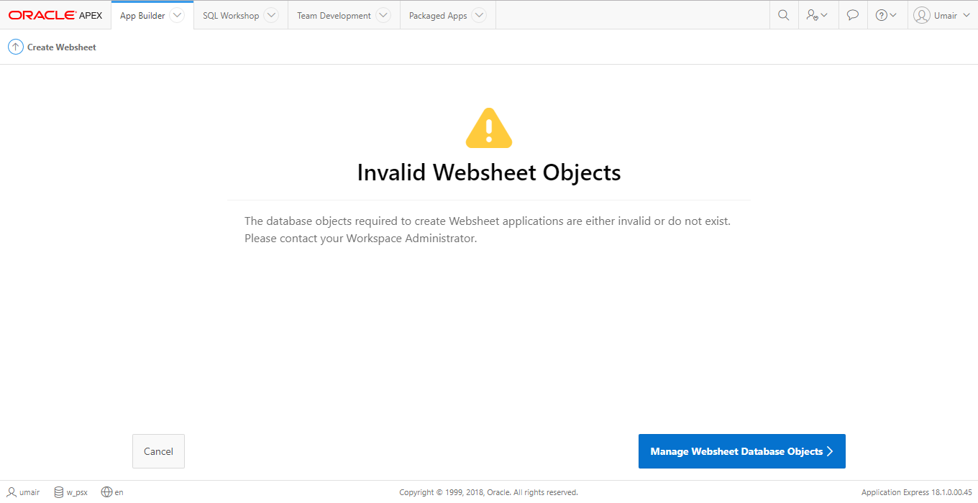Expand the Packaged Apps dropdown arrow
Screen dimensions: 978x503
pyautogui.click(x=479, y=15)
